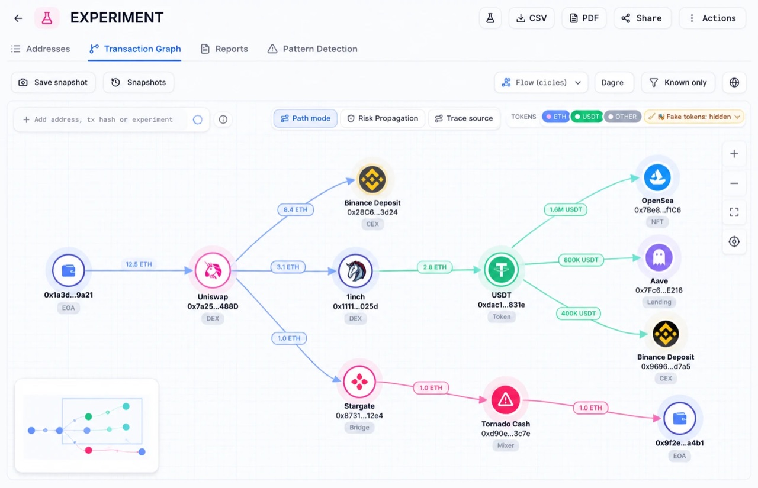Image resolution: width=758 pixels, height=488 pixels.
Task: Go back using the left arrow
Action: point(18,18)
